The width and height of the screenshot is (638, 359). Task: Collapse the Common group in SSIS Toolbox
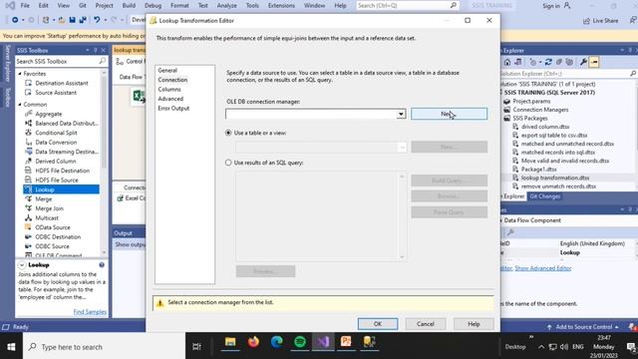click(x=20, y=105)
